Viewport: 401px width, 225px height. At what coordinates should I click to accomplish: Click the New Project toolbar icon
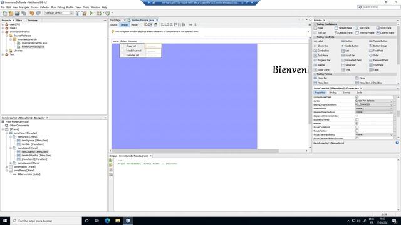coord(11,13)
